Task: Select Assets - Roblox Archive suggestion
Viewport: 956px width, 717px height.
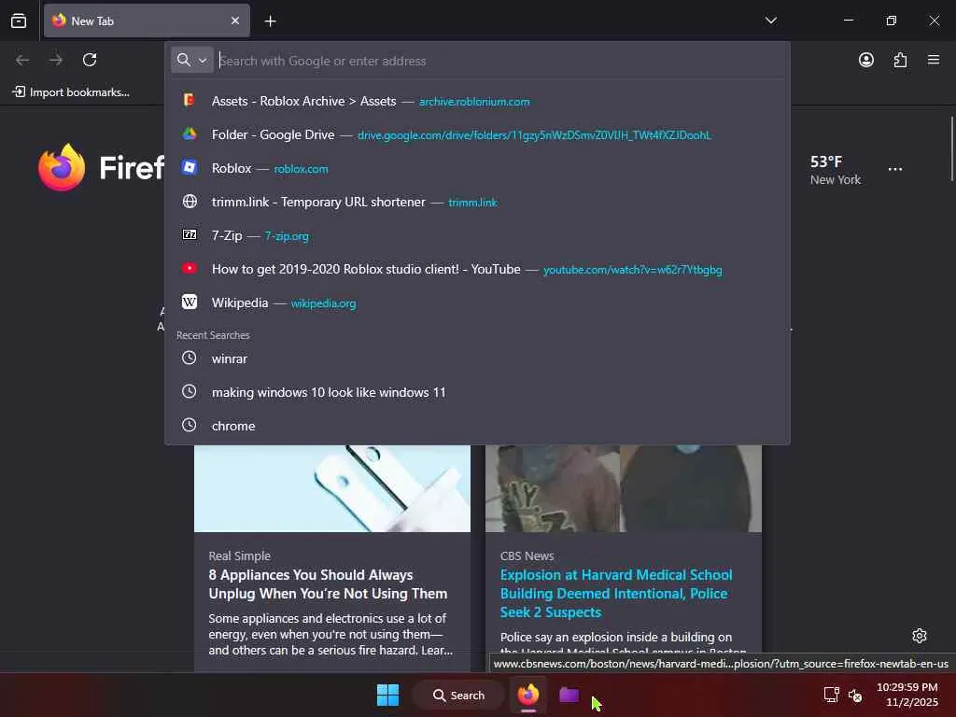Action: pyautogui.click(x=477, y=101)
